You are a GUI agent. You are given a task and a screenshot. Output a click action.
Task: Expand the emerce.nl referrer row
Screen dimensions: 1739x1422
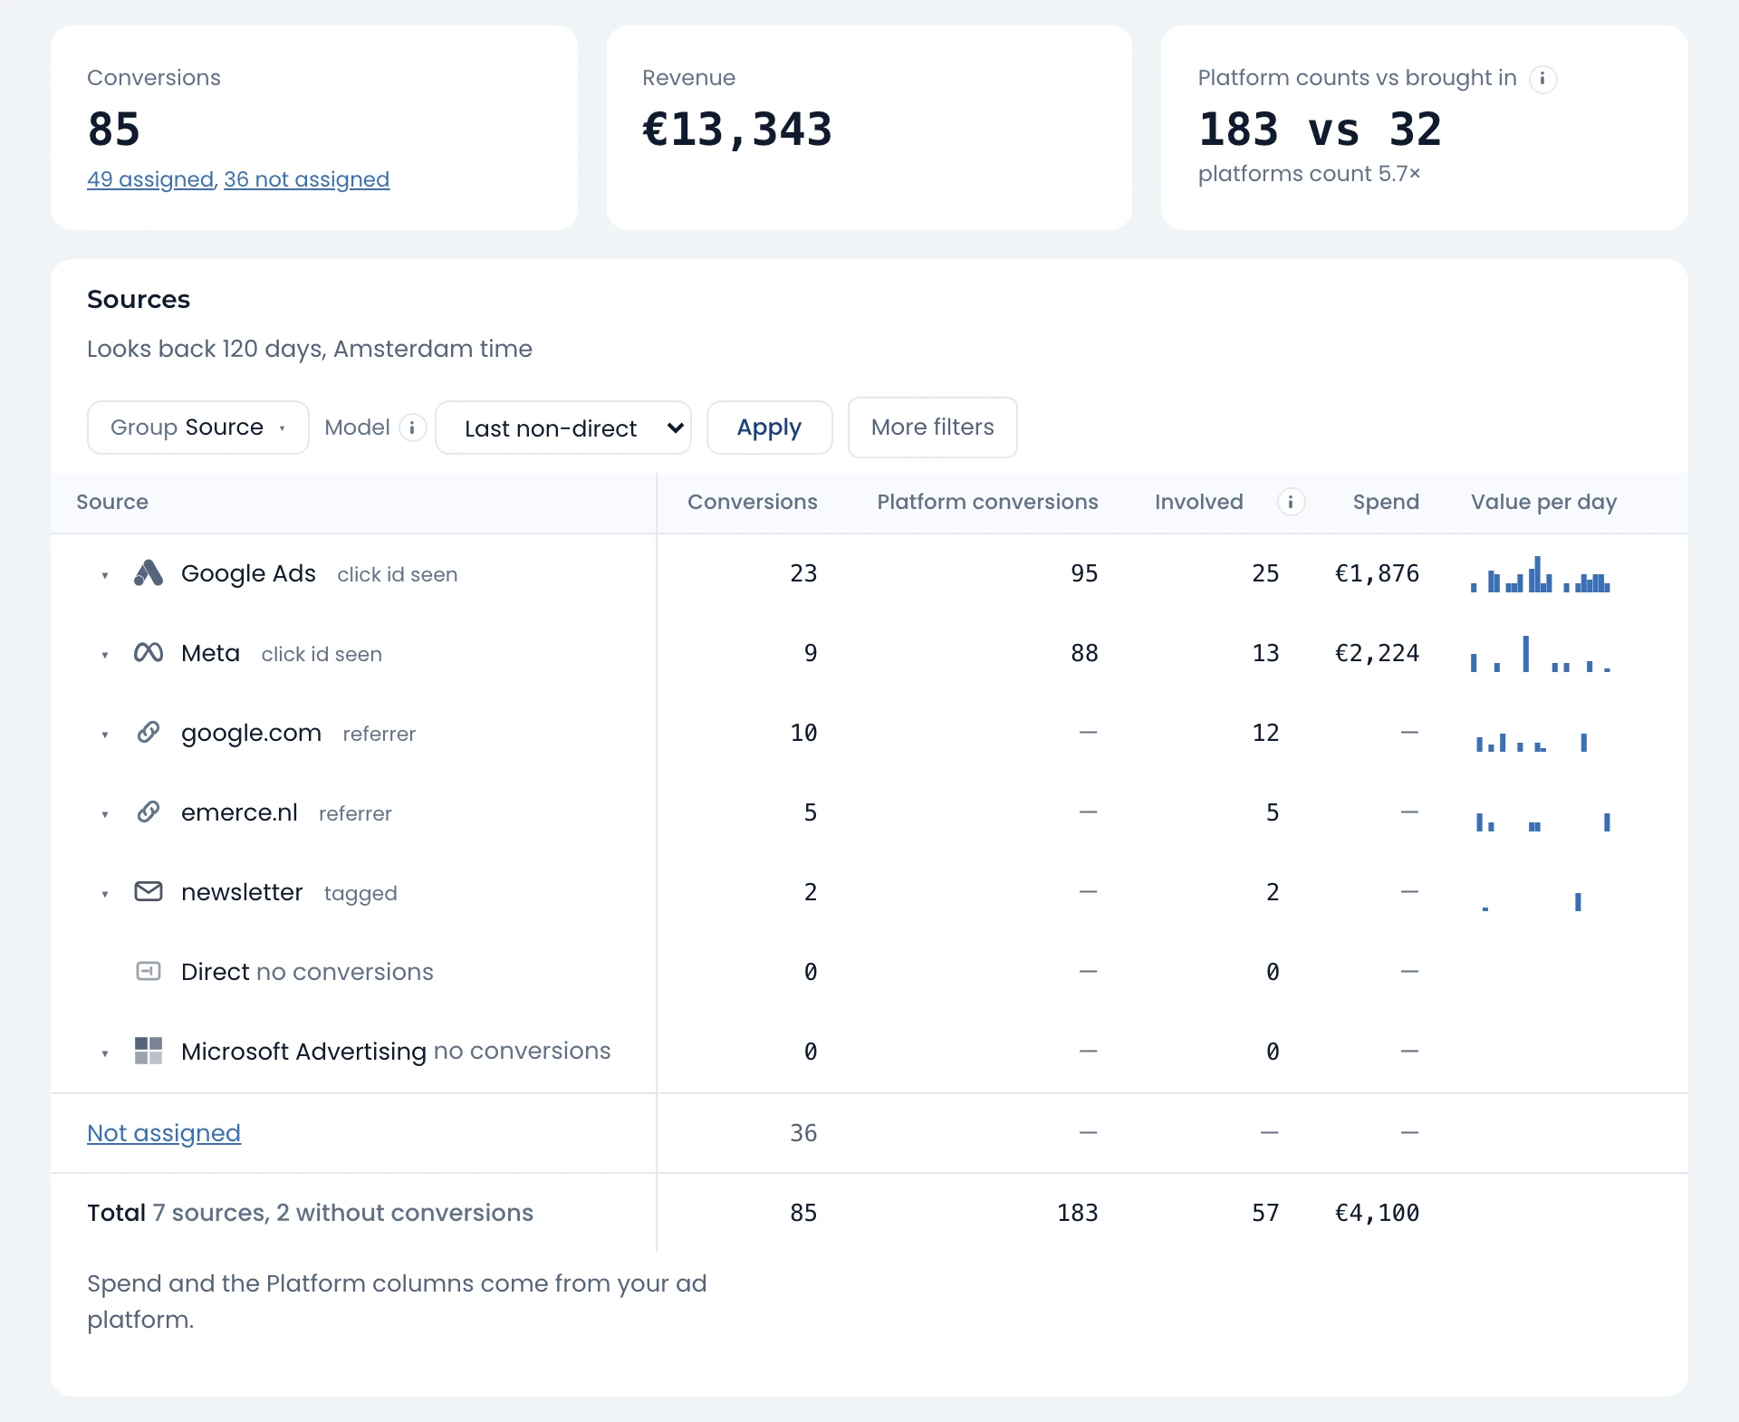(x=105, y=814)
